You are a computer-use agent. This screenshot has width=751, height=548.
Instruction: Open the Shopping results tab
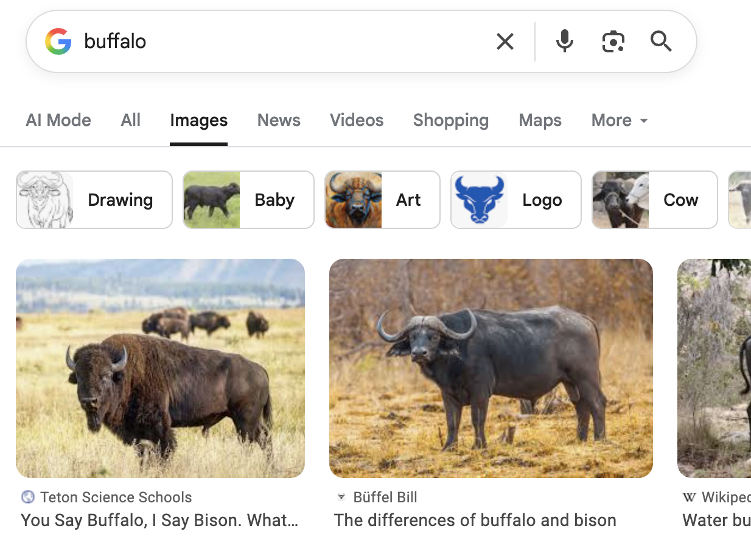click(x=450, y=120)
